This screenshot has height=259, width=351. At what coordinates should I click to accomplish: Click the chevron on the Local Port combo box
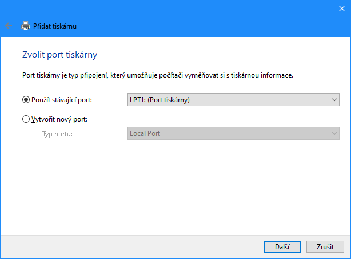click(334, 133)
